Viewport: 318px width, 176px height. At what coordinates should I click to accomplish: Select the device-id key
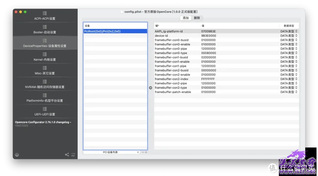(x=161, y=36)
